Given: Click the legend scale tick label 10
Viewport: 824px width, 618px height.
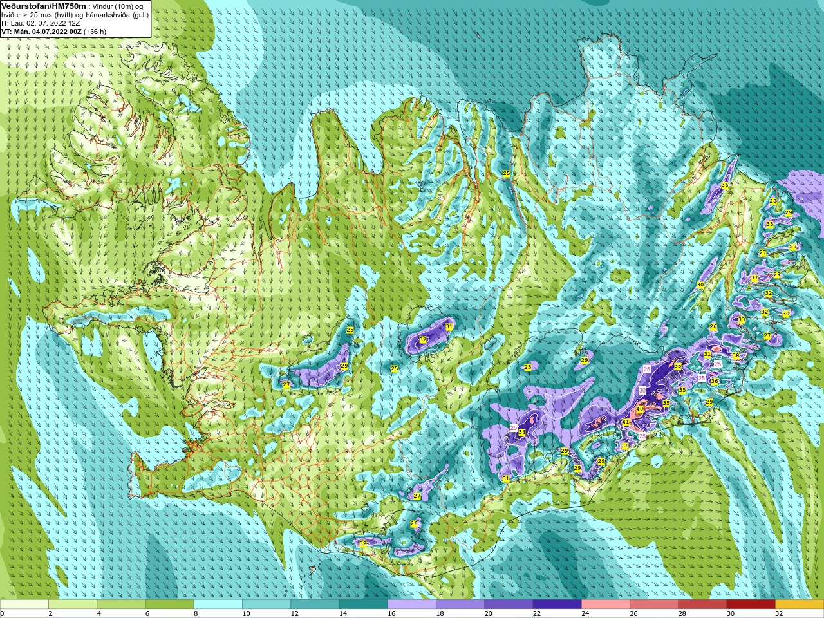Looking at the screenshot, I should [246, 613].
